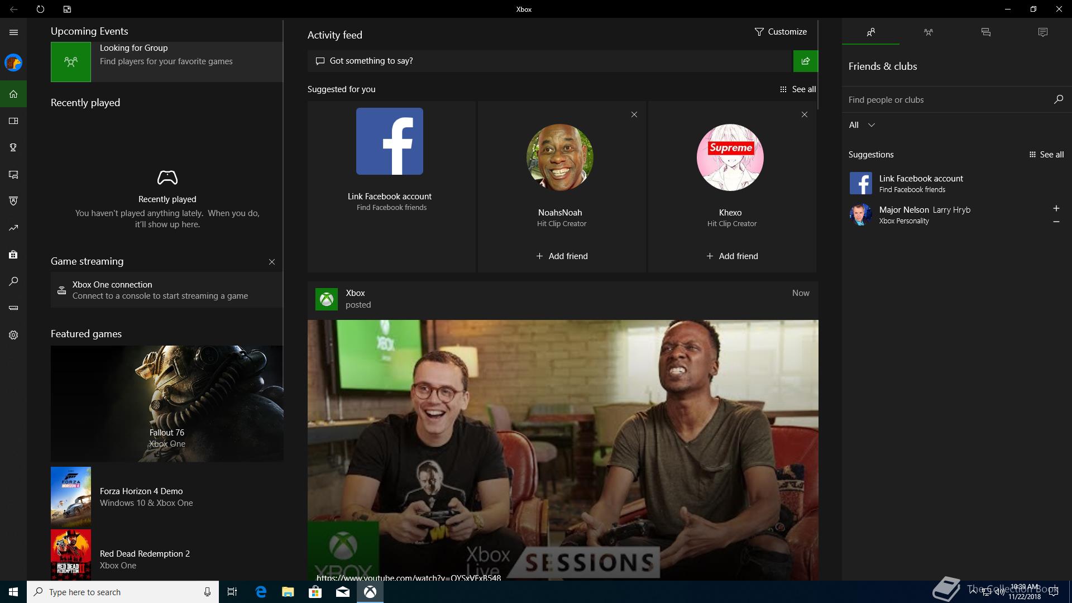Open Khexo profile picture
The width and height of the screenshot is (1072, 603).
[x=730, y=157]
